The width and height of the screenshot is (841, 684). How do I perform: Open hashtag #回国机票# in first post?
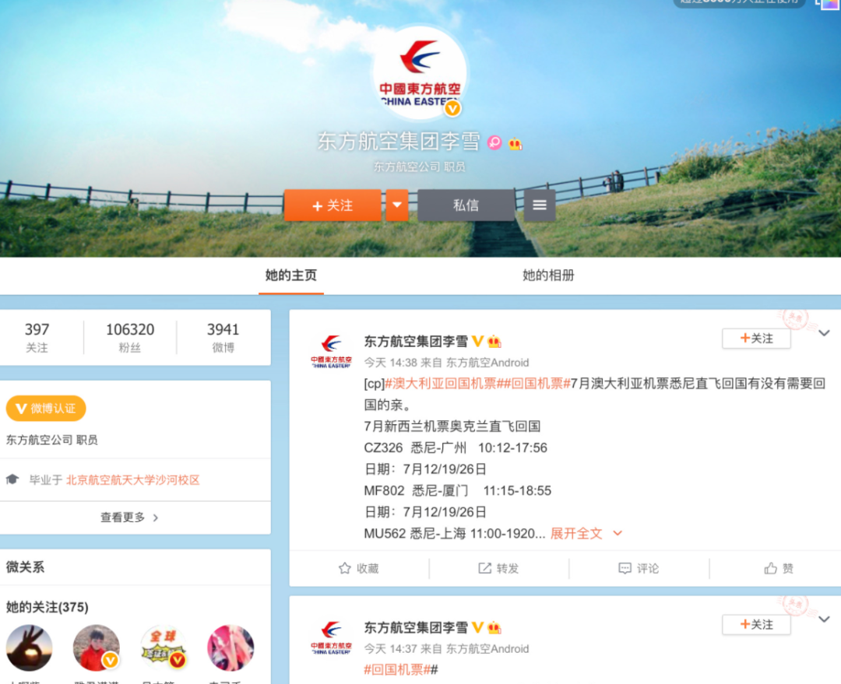tap(537, 384)
